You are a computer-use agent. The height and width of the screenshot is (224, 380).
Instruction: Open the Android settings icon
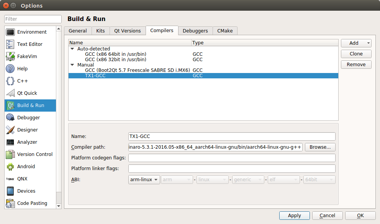(10, 167)
